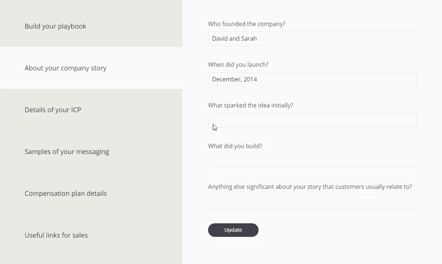This screenshot has height=264, width=442.
Task: Click the Update button
Action: (233, 230)
